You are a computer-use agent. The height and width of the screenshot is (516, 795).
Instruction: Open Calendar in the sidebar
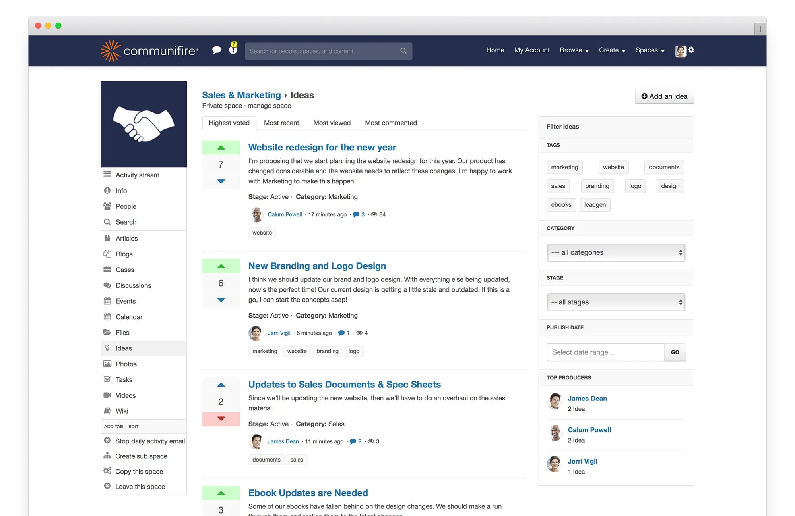click(143, 317)
